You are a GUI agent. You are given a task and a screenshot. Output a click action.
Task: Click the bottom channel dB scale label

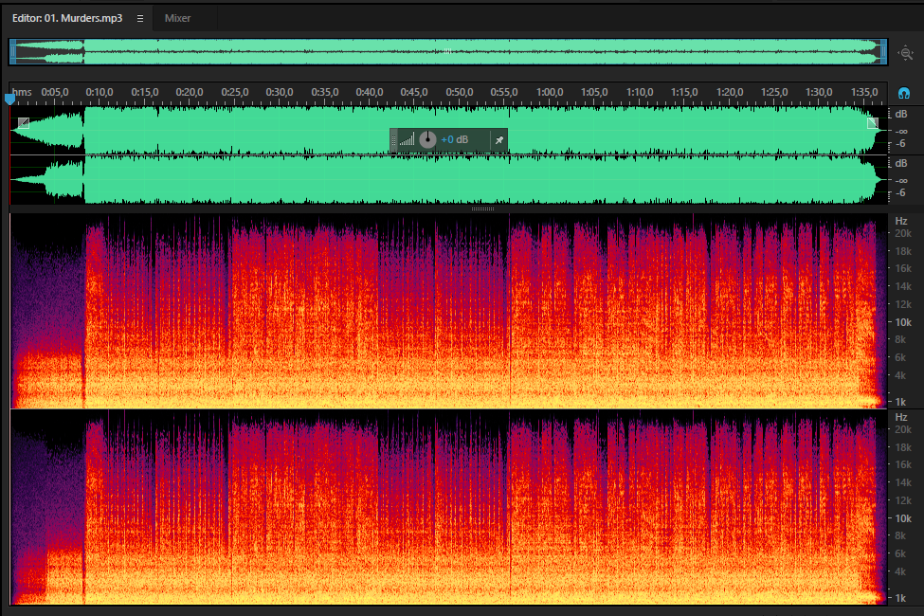[901, 163]
